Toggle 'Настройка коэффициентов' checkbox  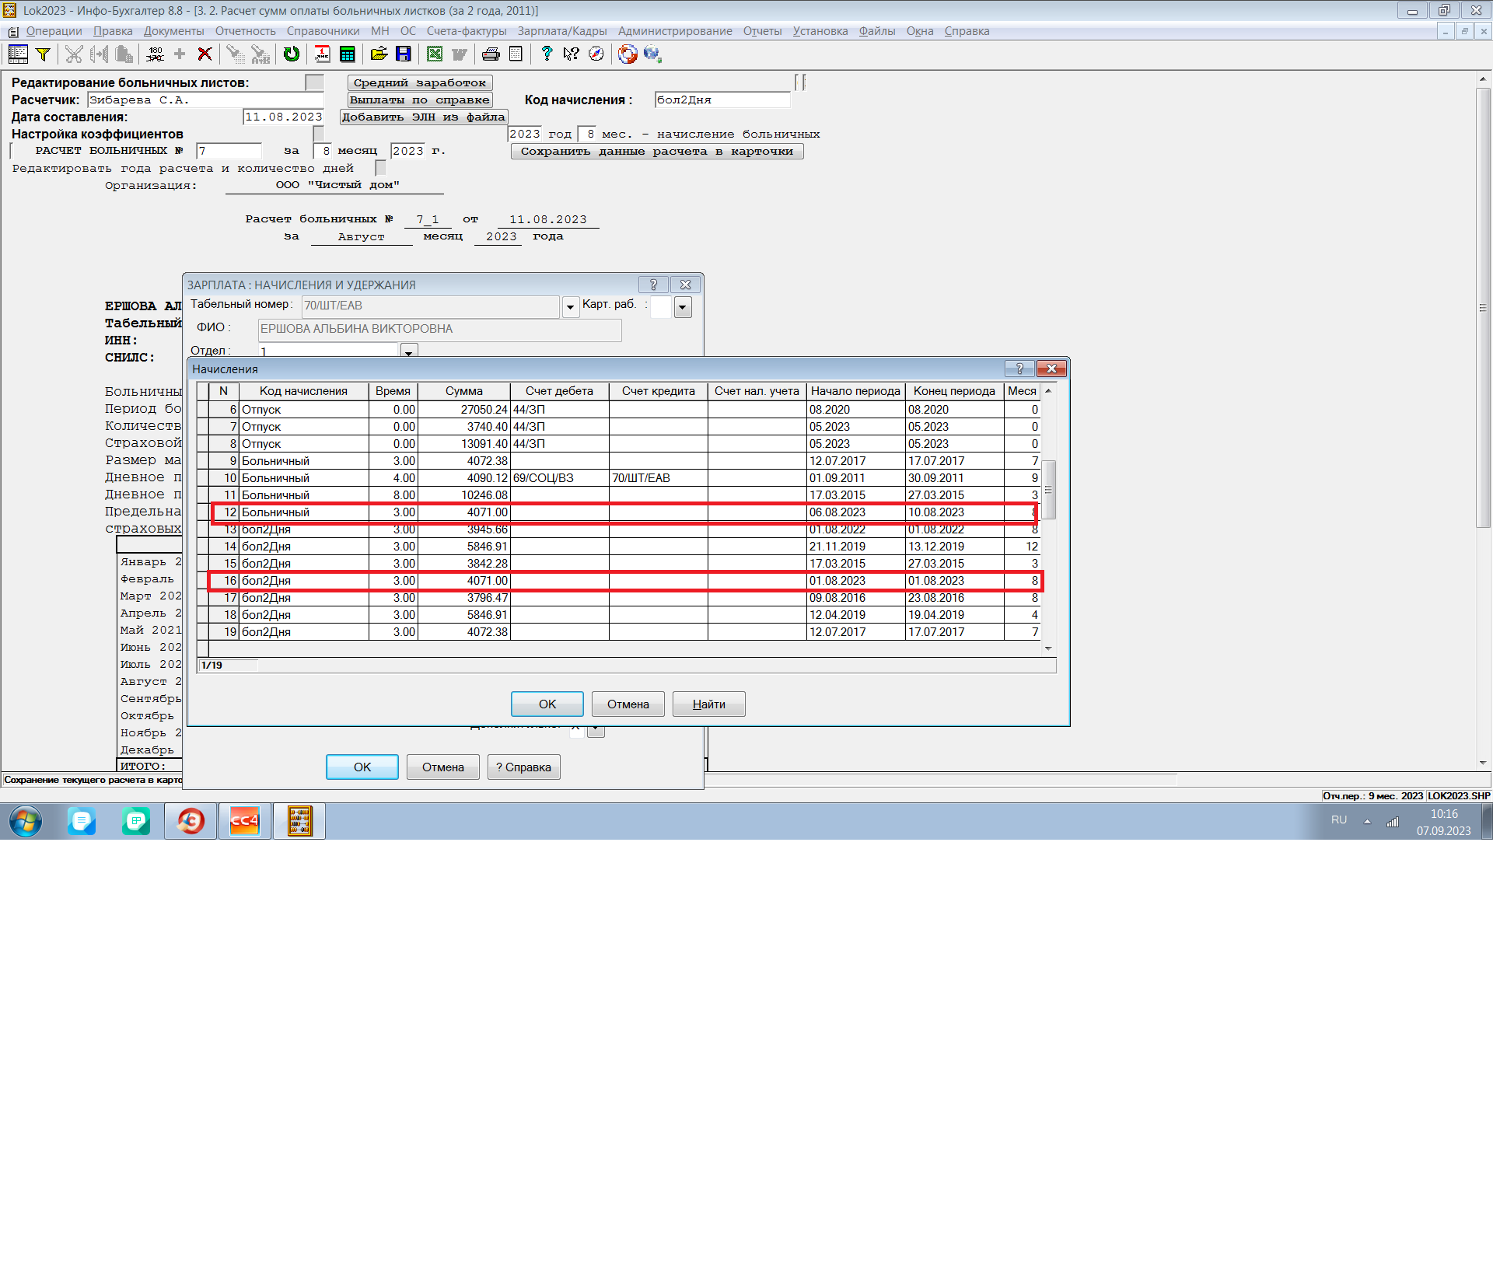point(318,134)
